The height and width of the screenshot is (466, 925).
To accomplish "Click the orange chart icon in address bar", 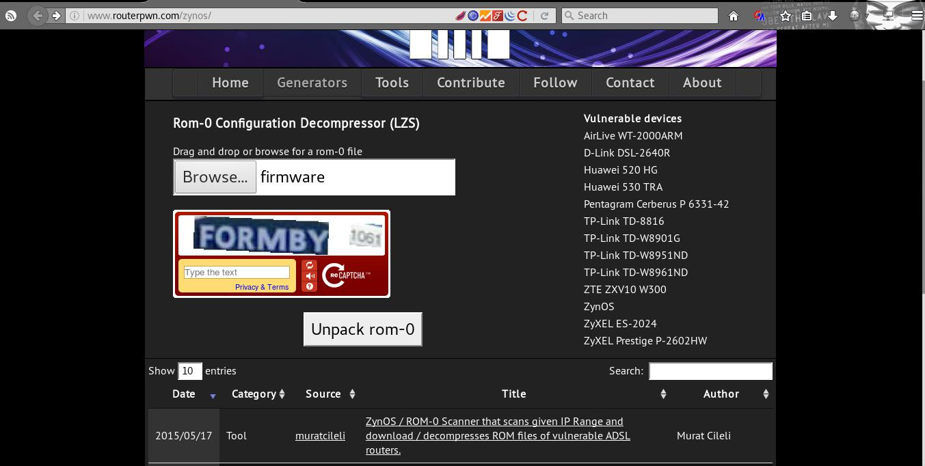I will point(485,15).
